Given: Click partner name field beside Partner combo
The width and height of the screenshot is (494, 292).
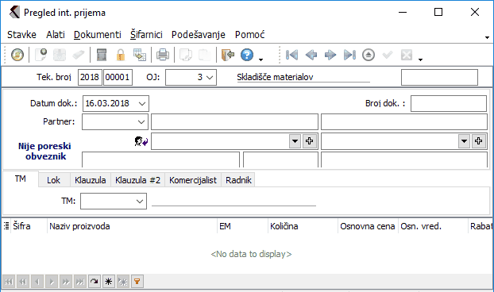Looking at the screenshot, I should point(235,121).
